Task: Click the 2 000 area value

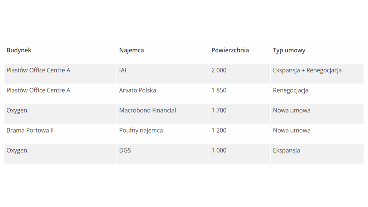Action: (x=219, y=70)
